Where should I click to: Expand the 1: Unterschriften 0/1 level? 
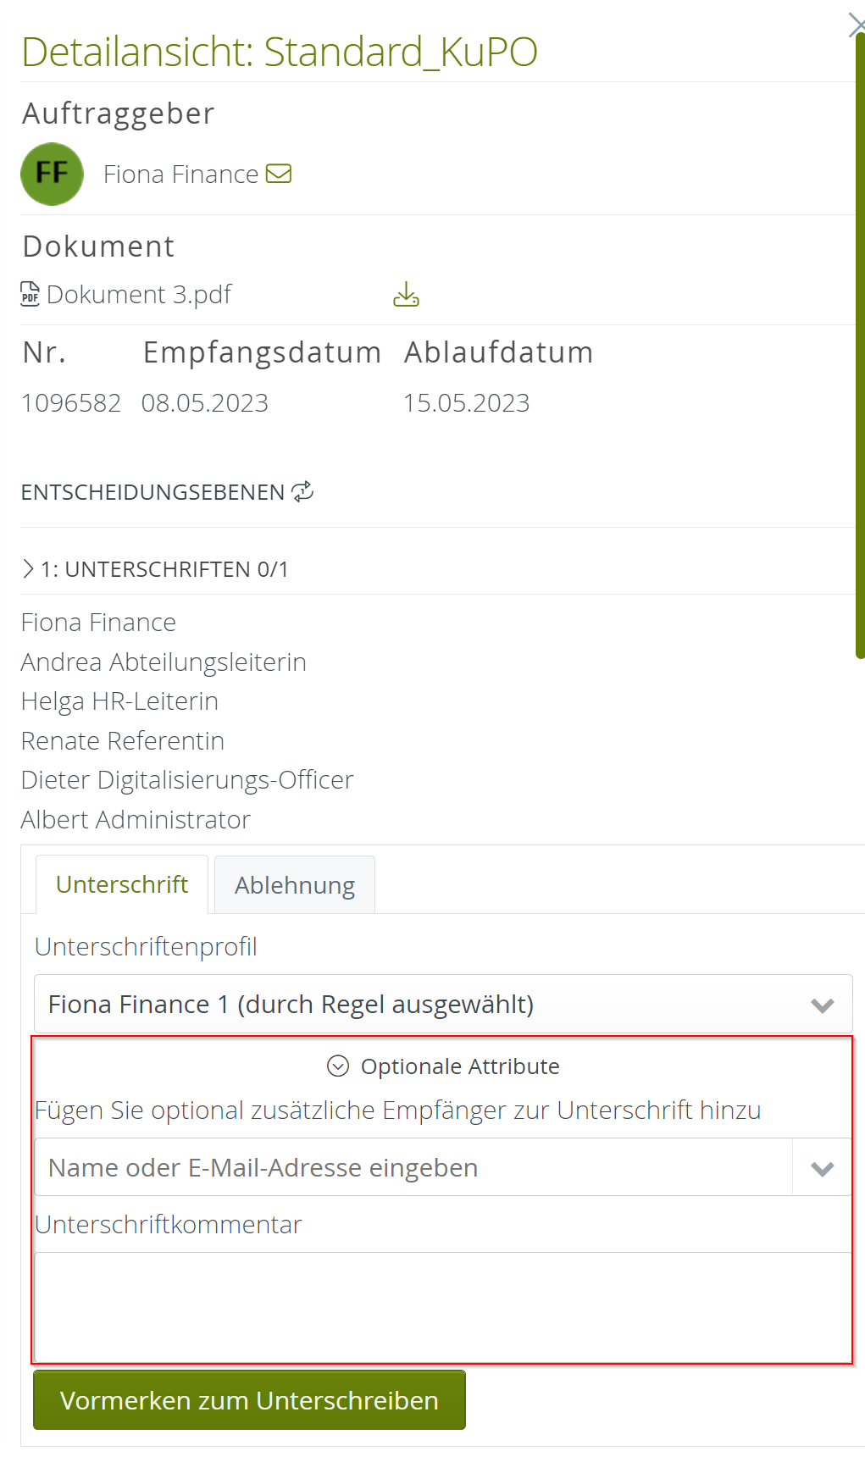29,569
